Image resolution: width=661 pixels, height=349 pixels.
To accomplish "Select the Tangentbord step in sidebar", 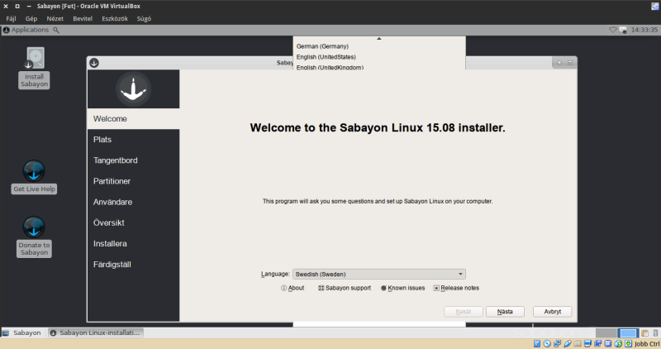I will click(133, 160).
